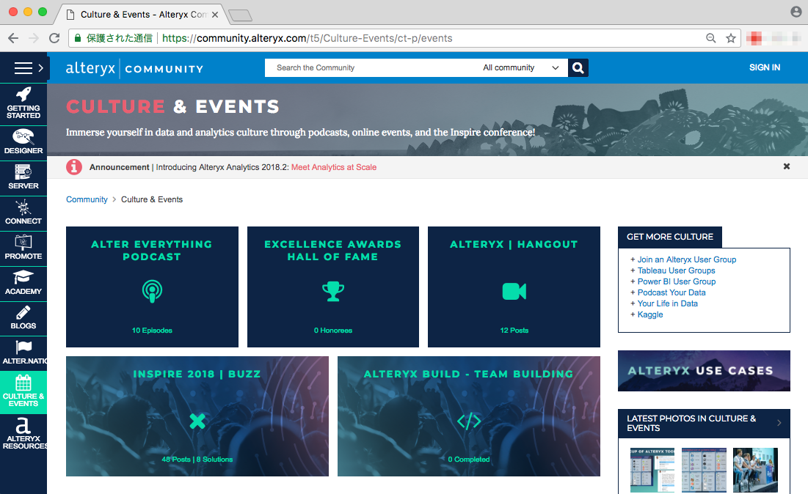808x494 pixels.
Task: Open Your Life in Data link
Action: pyautogui.click(x=667, y=303)
